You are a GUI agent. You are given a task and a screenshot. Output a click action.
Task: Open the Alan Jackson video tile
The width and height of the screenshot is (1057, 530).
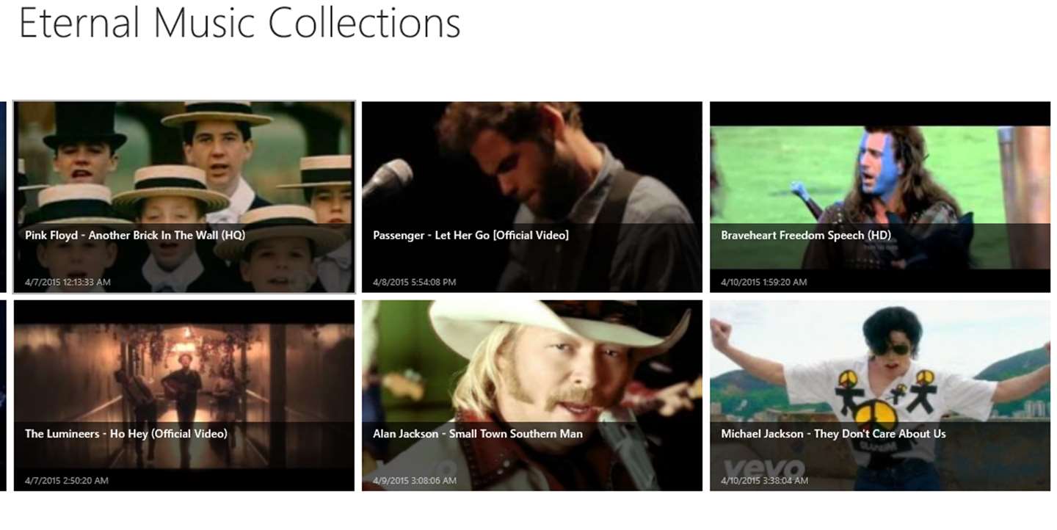coord(532,396)
